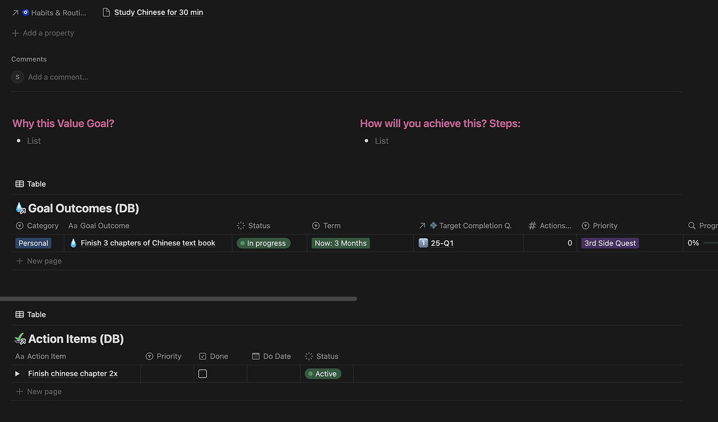
Task: Expand the Finish chinese chapter 2x row triangle
Action: (x=17, y=373)
